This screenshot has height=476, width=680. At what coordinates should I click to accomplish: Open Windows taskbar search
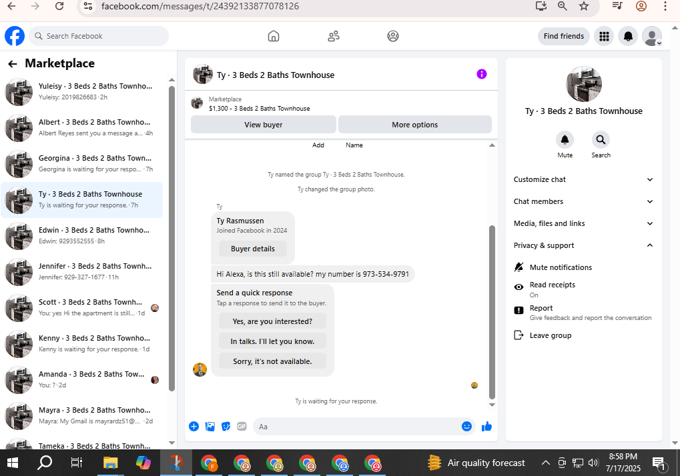(45, 463)
